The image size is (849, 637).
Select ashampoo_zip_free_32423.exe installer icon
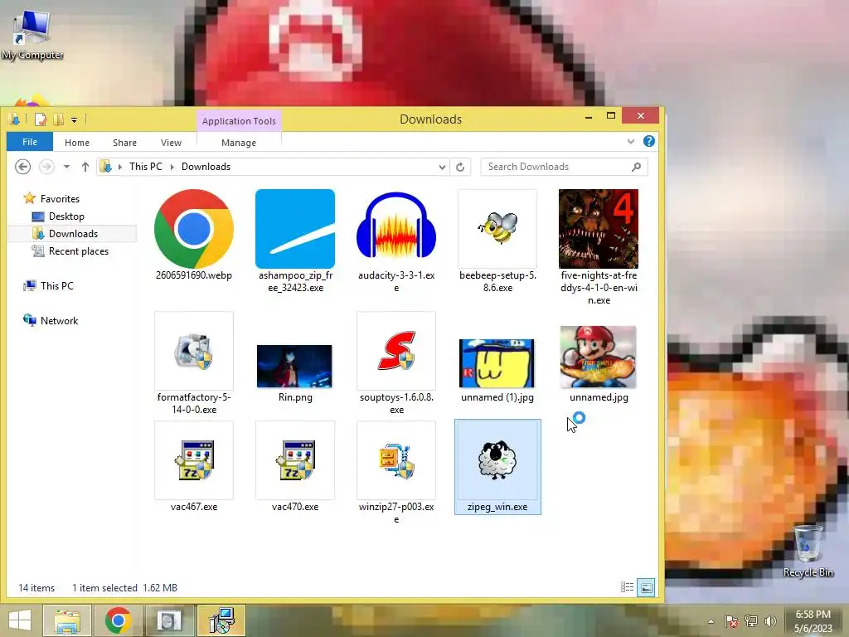point(295,229)
